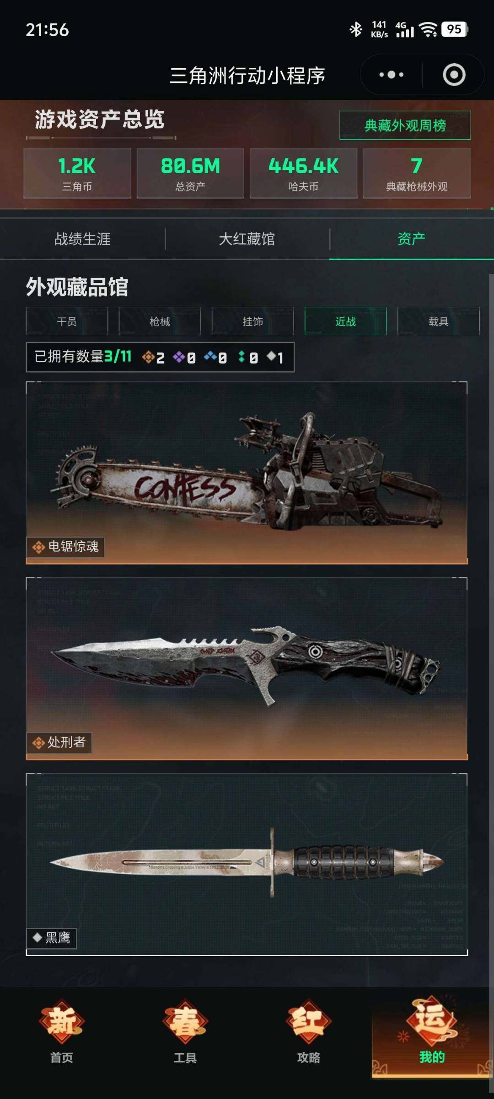Open the 攻略 guide icon
Screen dimensions: 494x1099
pyautogui.click(x=309, y=1031)
